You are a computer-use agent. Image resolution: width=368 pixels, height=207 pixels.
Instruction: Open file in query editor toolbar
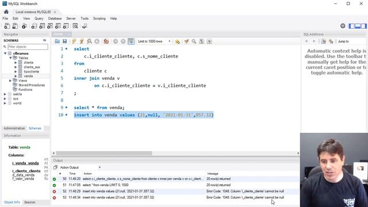coord(57,41)
